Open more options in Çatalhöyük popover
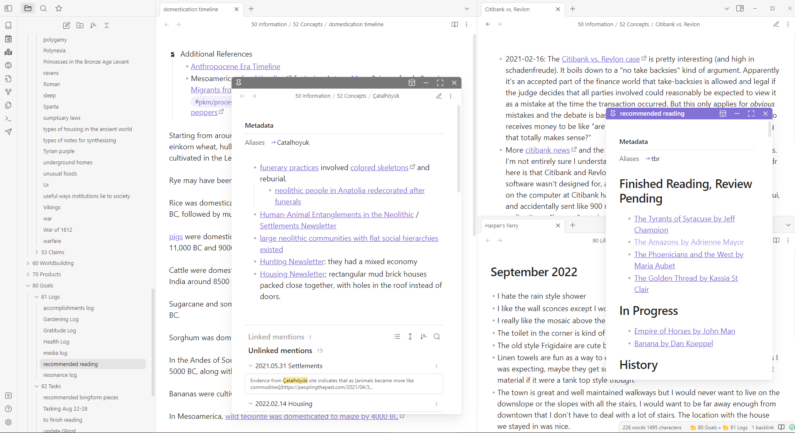 point(451,96)
